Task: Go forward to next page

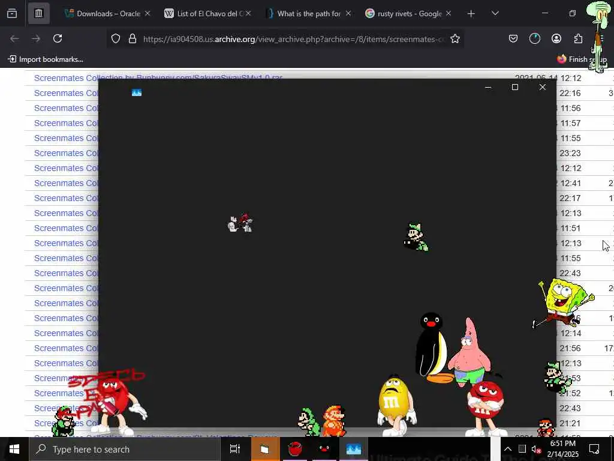Action: (36, 39)
